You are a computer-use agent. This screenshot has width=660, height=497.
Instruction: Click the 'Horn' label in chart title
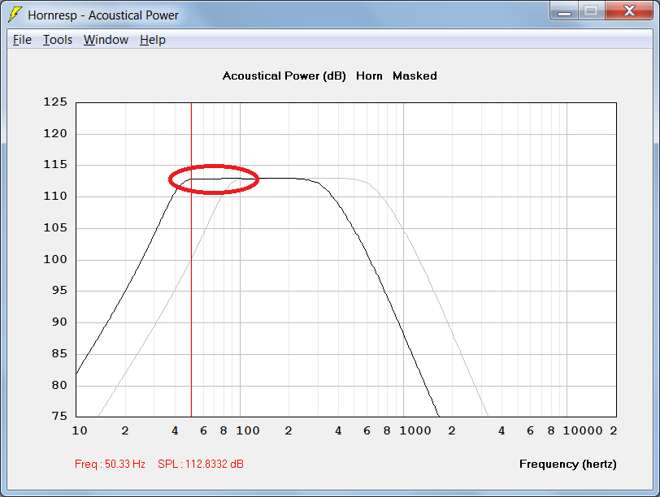coord(369,76)
